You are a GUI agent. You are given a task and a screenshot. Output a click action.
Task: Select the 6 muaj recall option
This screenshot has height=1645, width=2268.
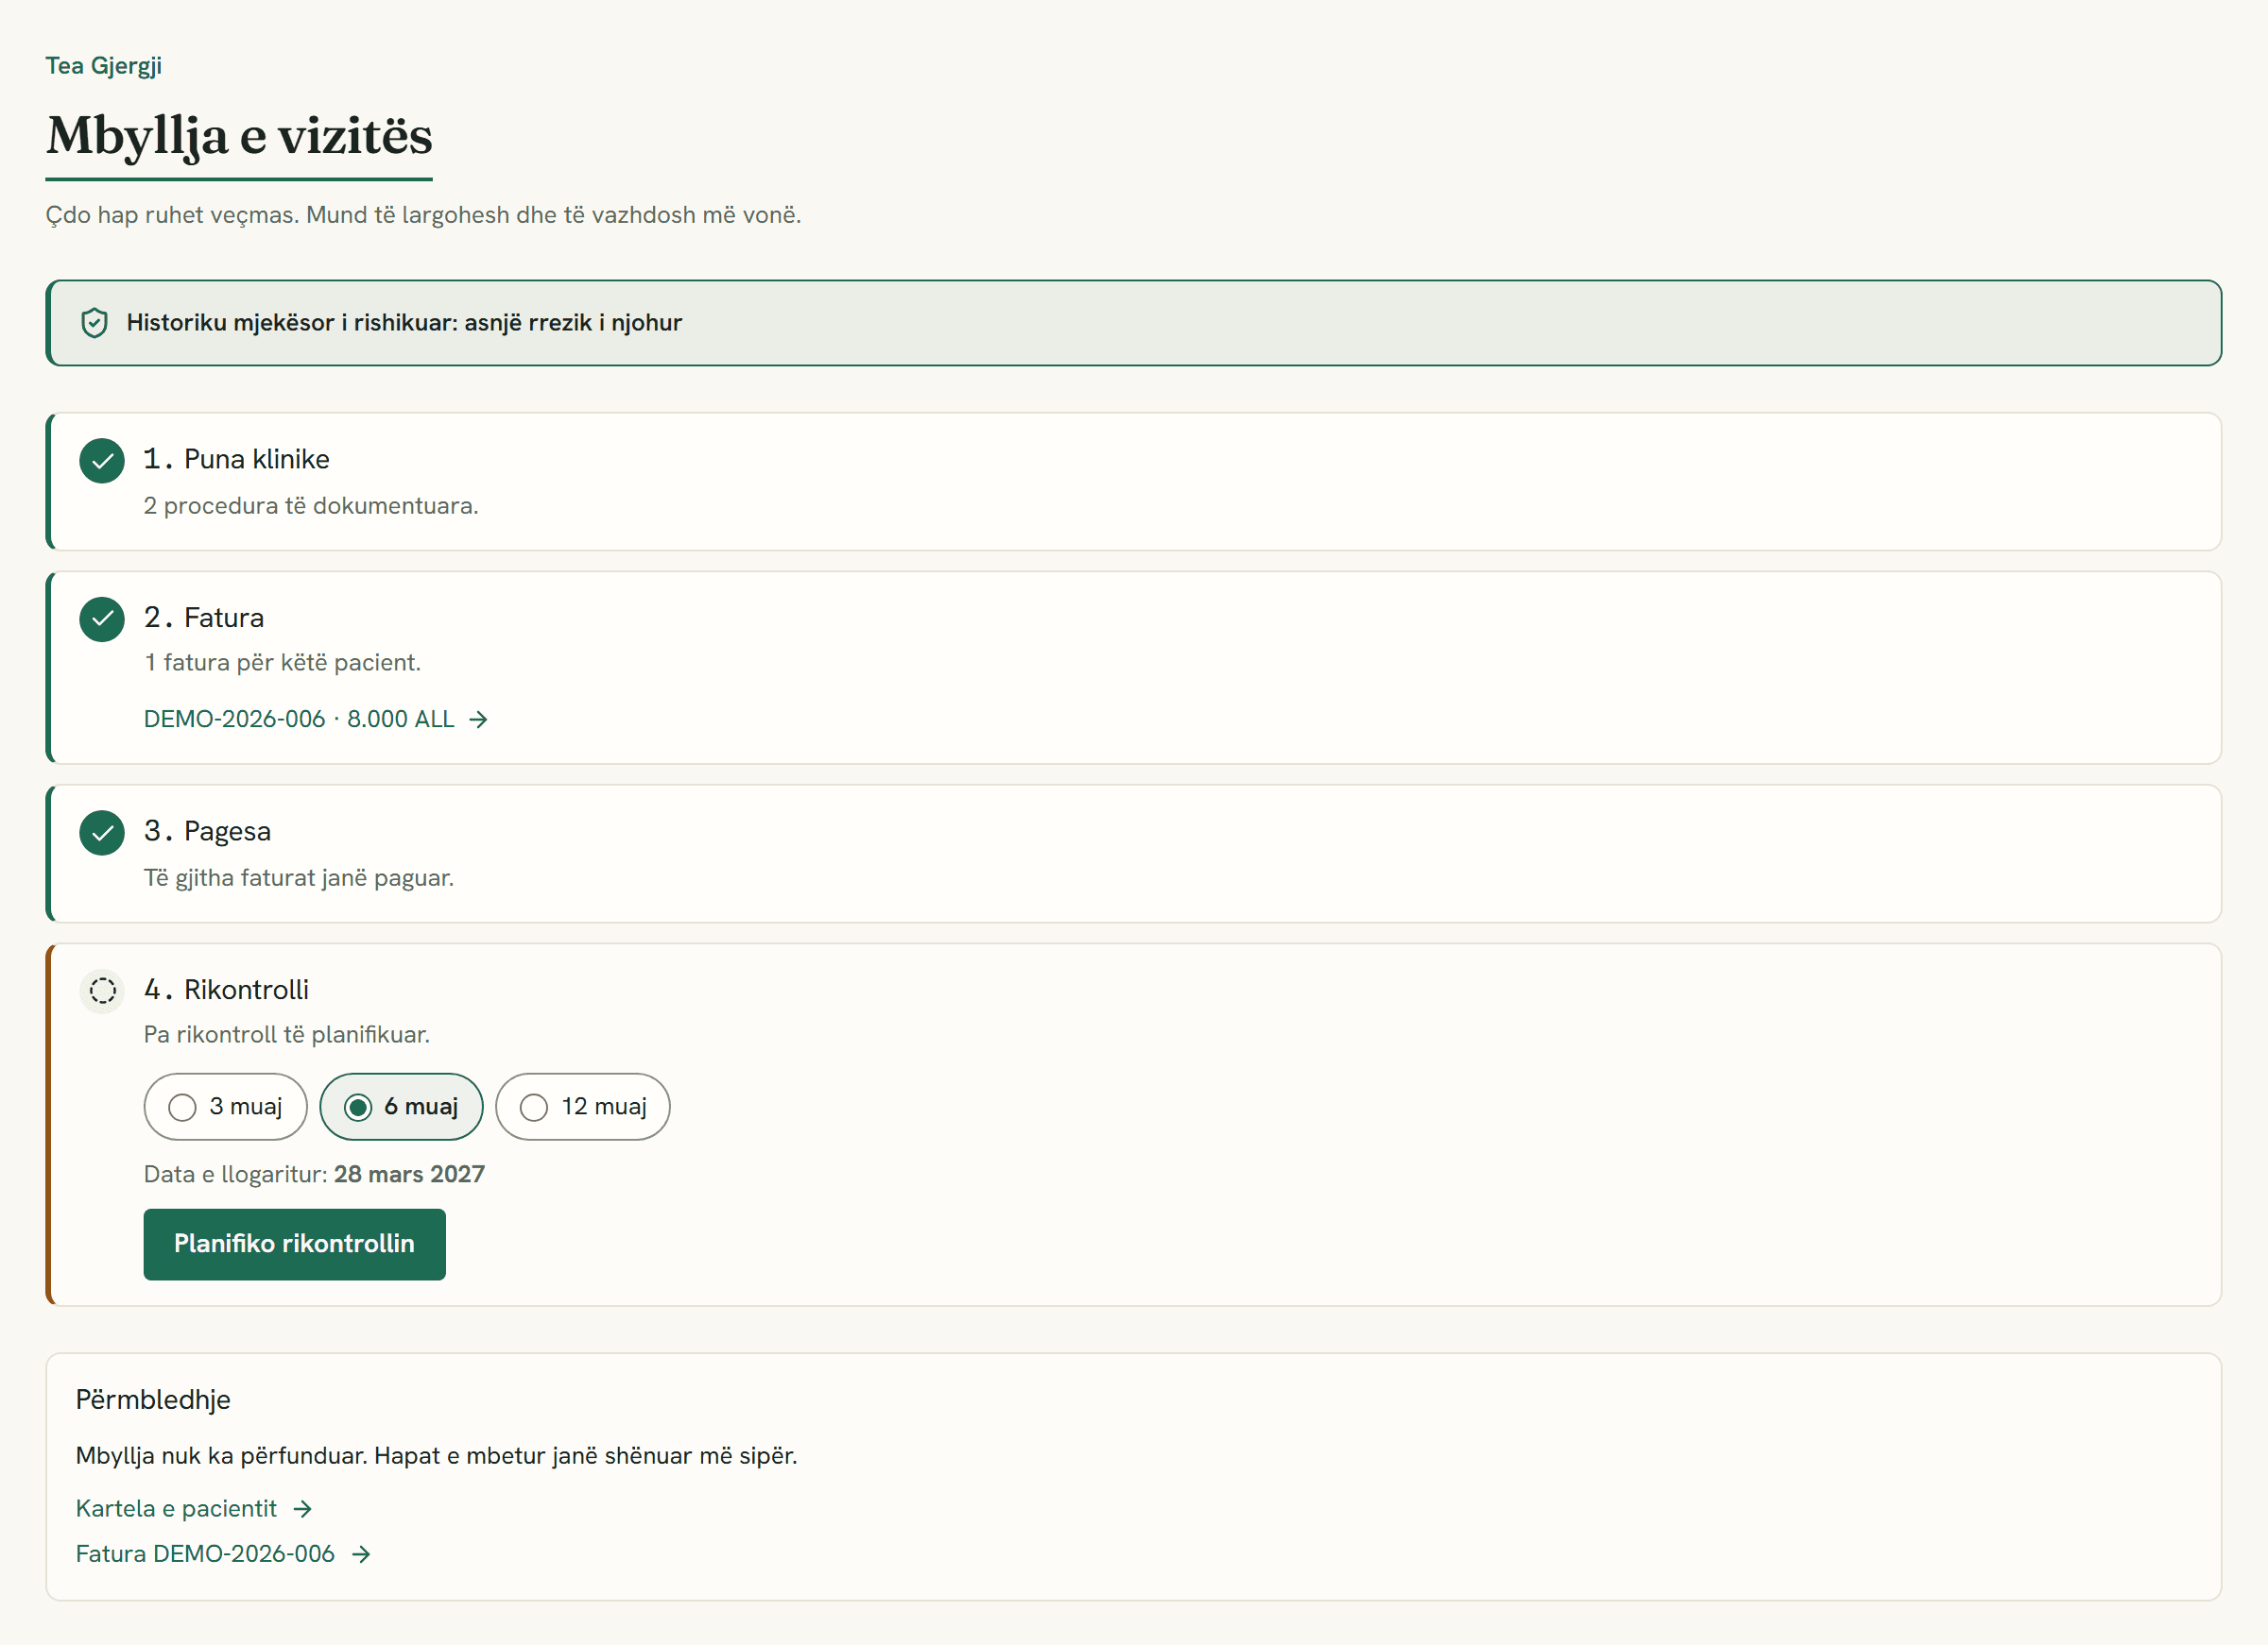401,1107
